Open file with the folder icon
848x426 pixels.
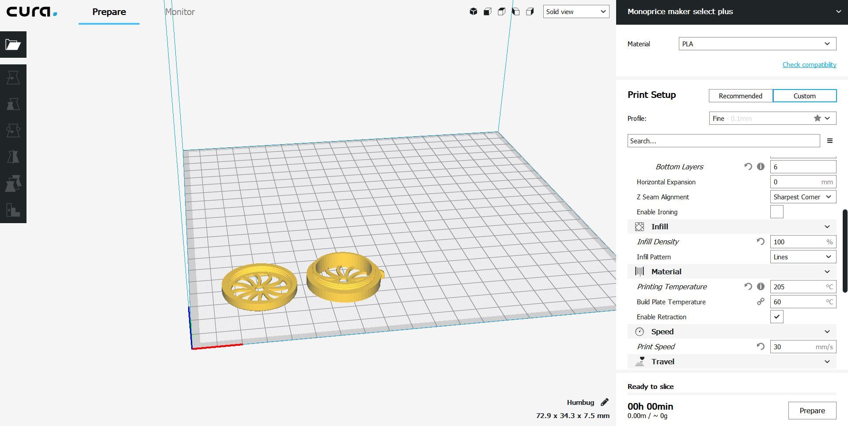coord(13,45)
